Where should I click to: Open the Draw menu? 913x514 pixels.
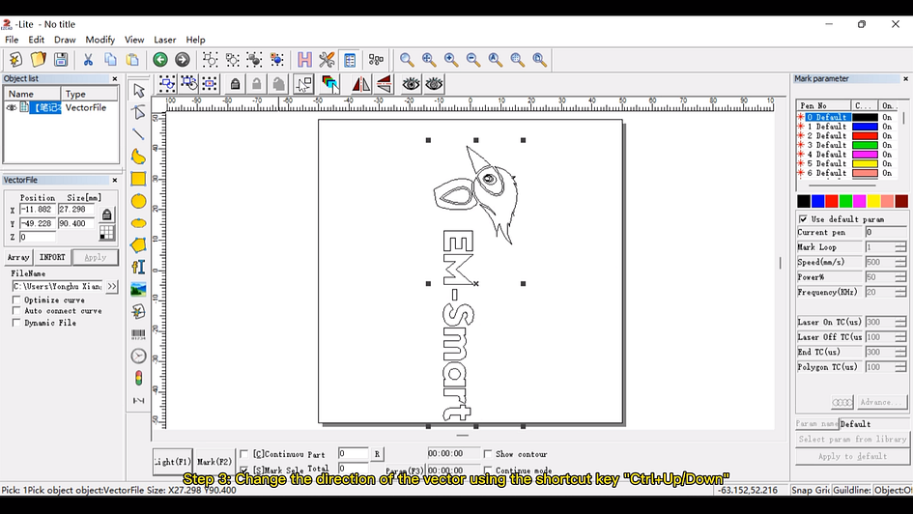tap(65, 40)
